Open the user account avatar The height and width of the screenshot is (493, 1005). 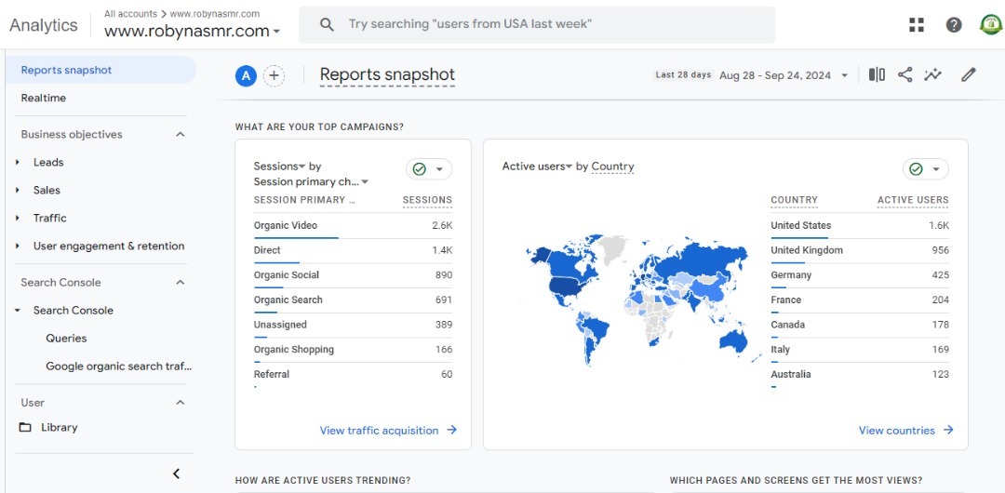pos(990,25)
